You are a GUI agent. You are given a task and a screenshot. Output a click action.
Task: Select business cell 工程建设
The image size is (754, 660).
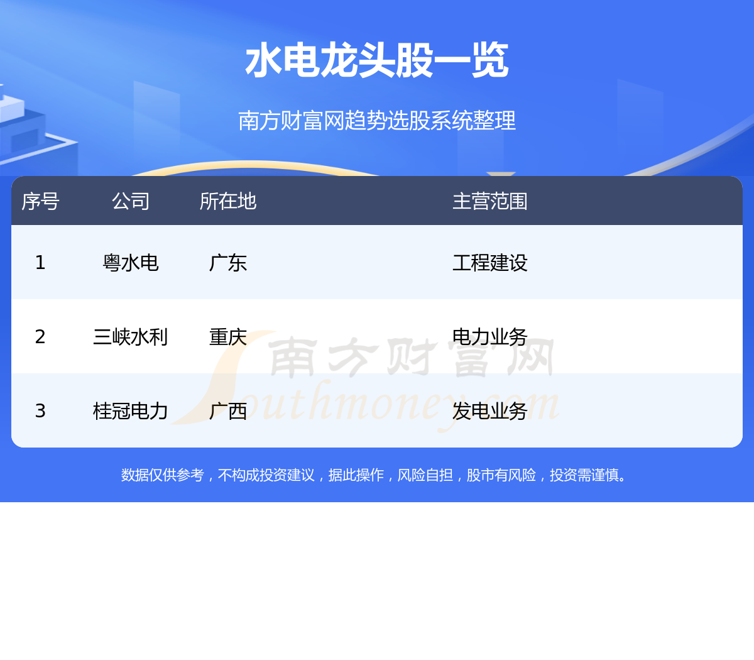tap(490, 262)
